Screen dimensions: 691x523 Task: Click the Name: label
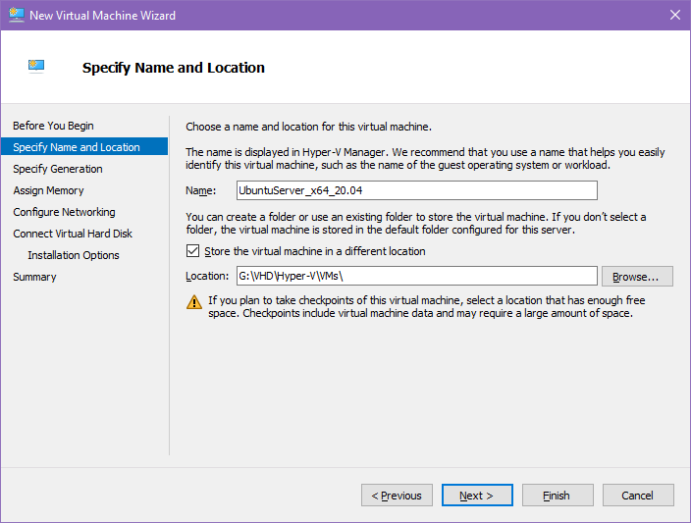201,190
